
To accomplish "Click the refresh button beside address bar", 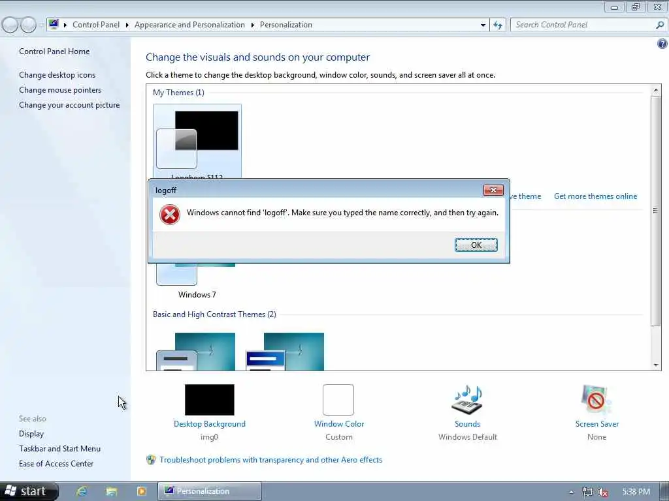I will coord(498,25).
